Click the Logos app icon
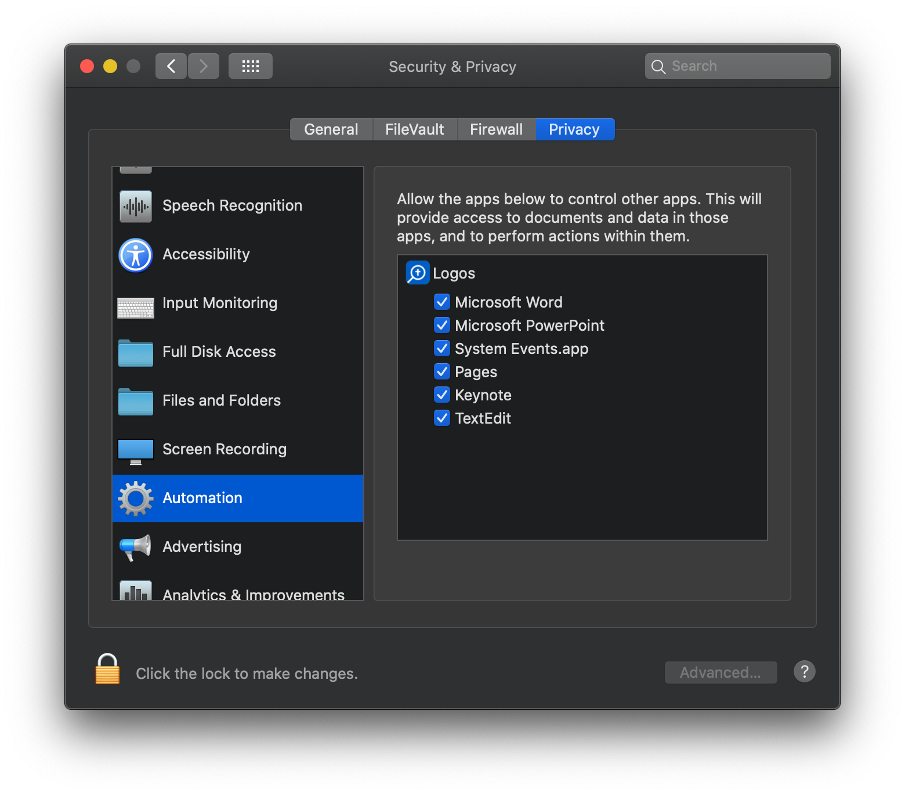Screen dimensions: 905x795 click(418, 273)
